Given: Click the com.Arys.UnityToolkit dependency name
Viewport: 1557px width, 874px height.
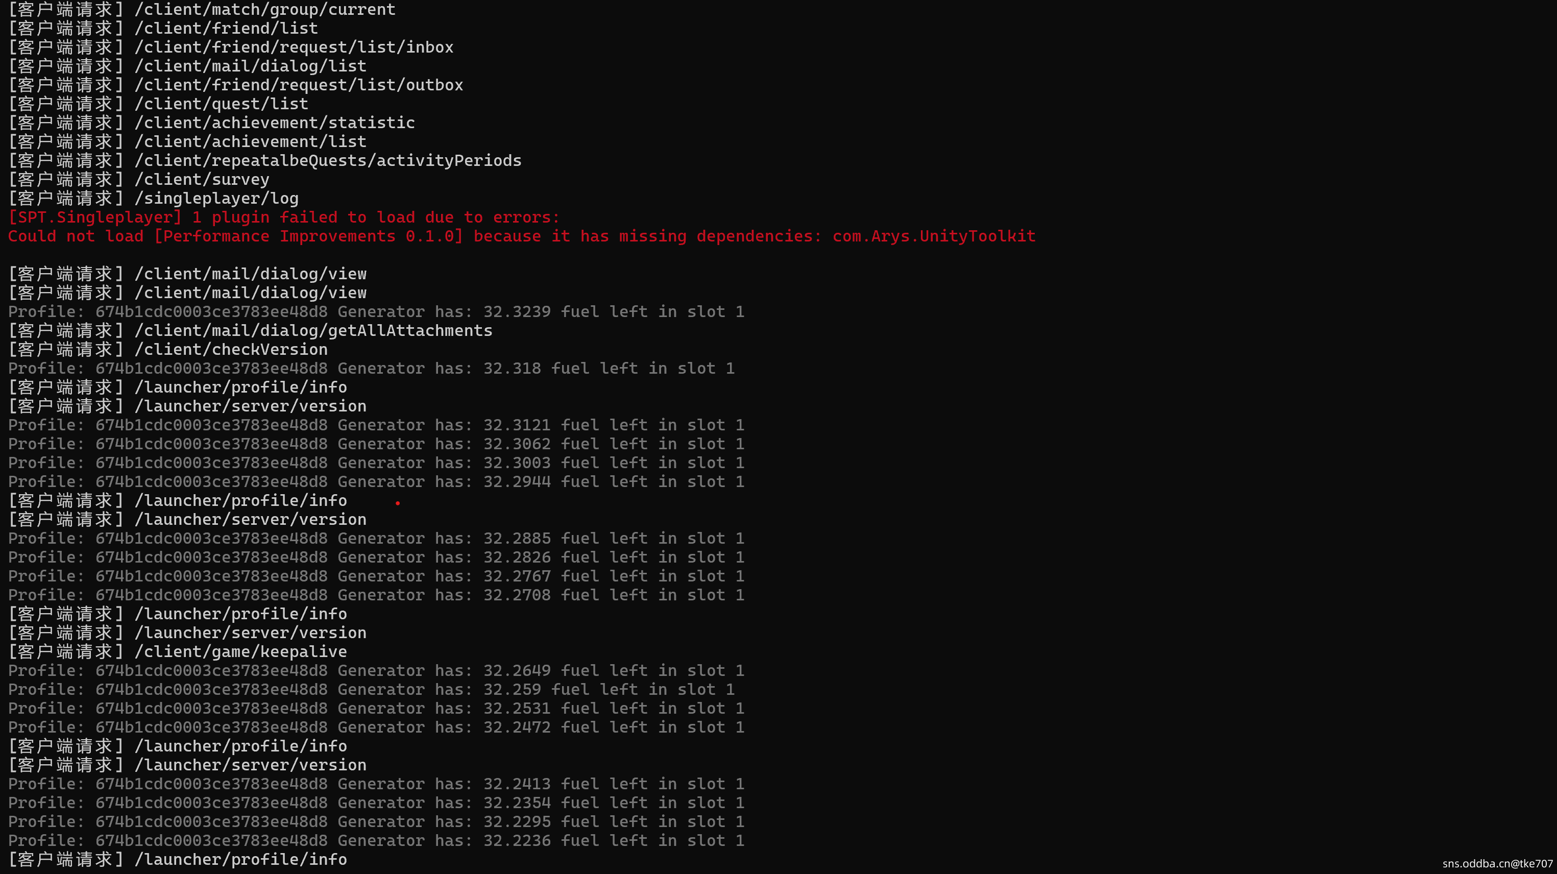Looking at the screenshot, I should tap(934, 236).
